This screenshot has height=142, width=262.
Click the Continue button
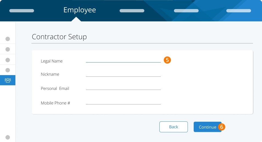click(x=207, y=127)
